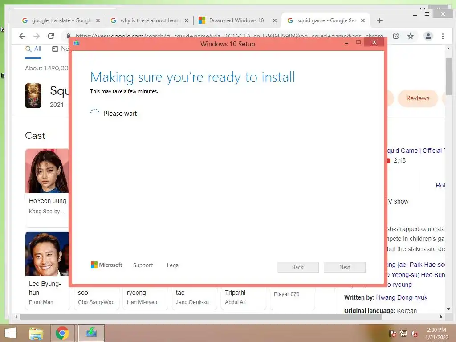This screenshot has width=456, height=342.
Task: Open Squid Game poster thumbnail
Action: coord(33,96)
